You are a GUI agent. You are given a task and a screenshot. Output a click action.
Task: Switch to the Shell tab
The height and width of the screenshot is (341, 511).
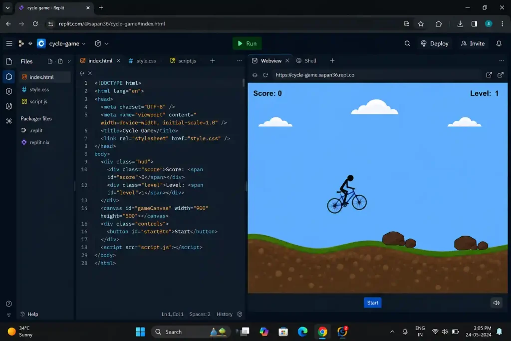click(306, 61)
